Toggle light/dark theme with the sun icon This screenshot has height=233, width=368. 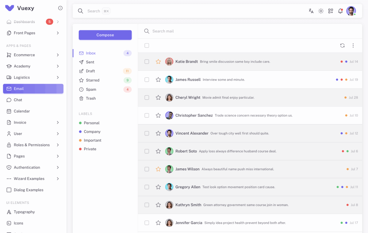[x=321, y=11]
